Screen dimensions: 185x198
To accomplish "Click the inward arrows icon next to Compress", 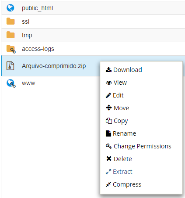I will tap(108, 184).
